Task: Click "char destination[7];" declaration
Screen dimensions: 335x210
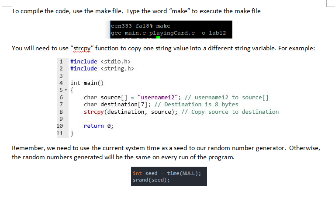Action: point(117,105)
